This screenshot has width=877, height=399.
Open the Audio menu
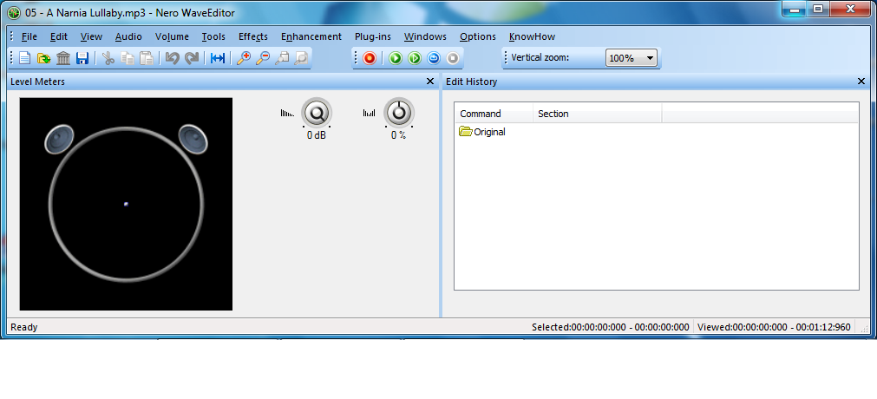pyautogui.click(x=128, y=37)
